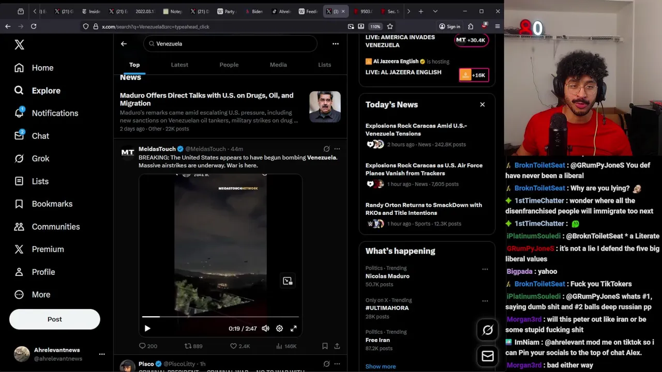662x372 pixels.
Task: Open Premium in sidebar
Action: 39,249
